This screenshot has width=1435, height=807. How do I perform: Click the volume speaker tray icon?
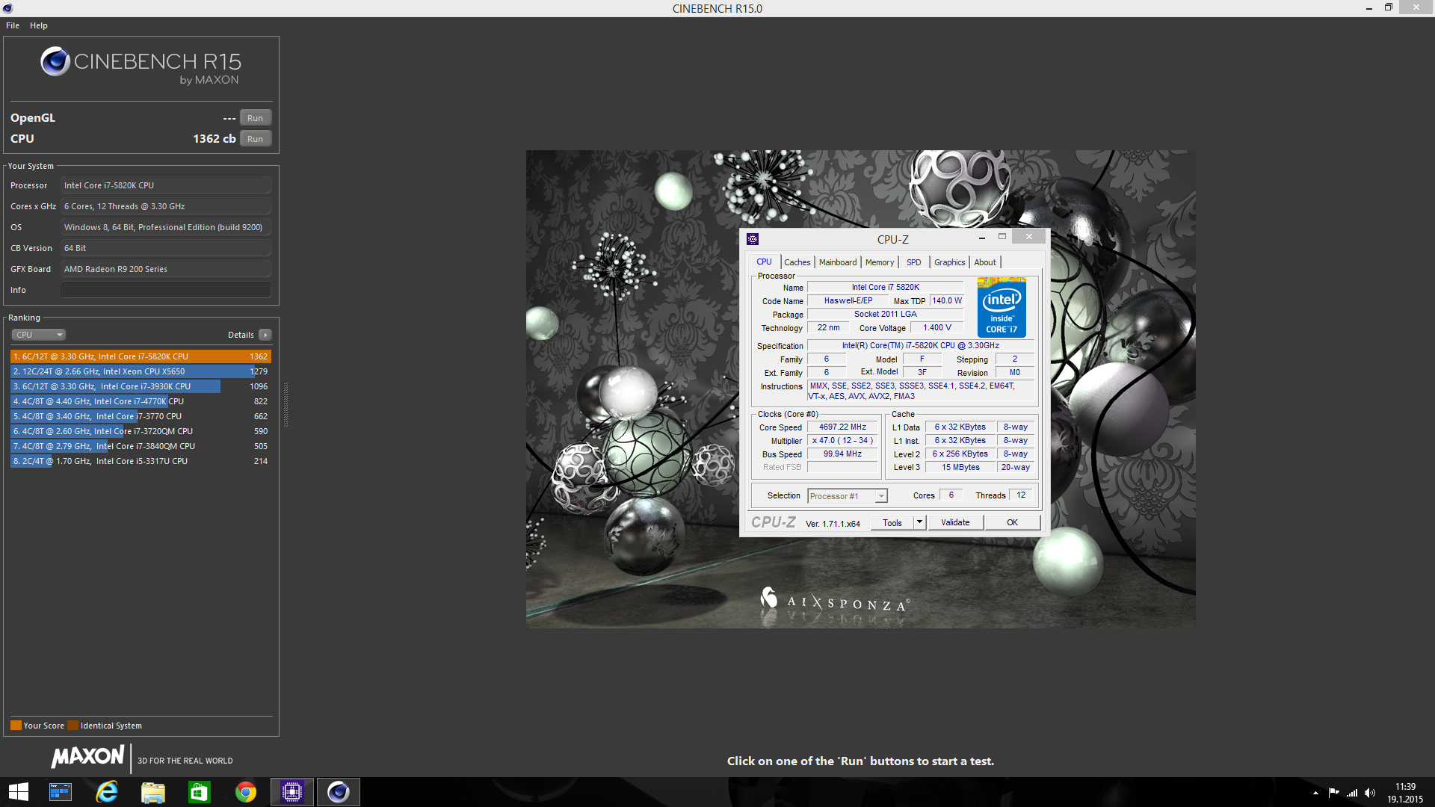[x=1370, y=793]
